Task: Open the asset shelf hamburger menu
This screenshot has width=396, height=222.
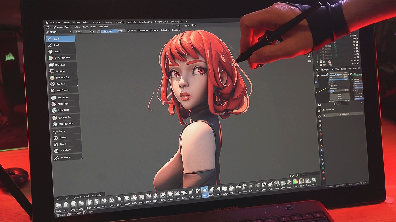Action: [58, 199]
